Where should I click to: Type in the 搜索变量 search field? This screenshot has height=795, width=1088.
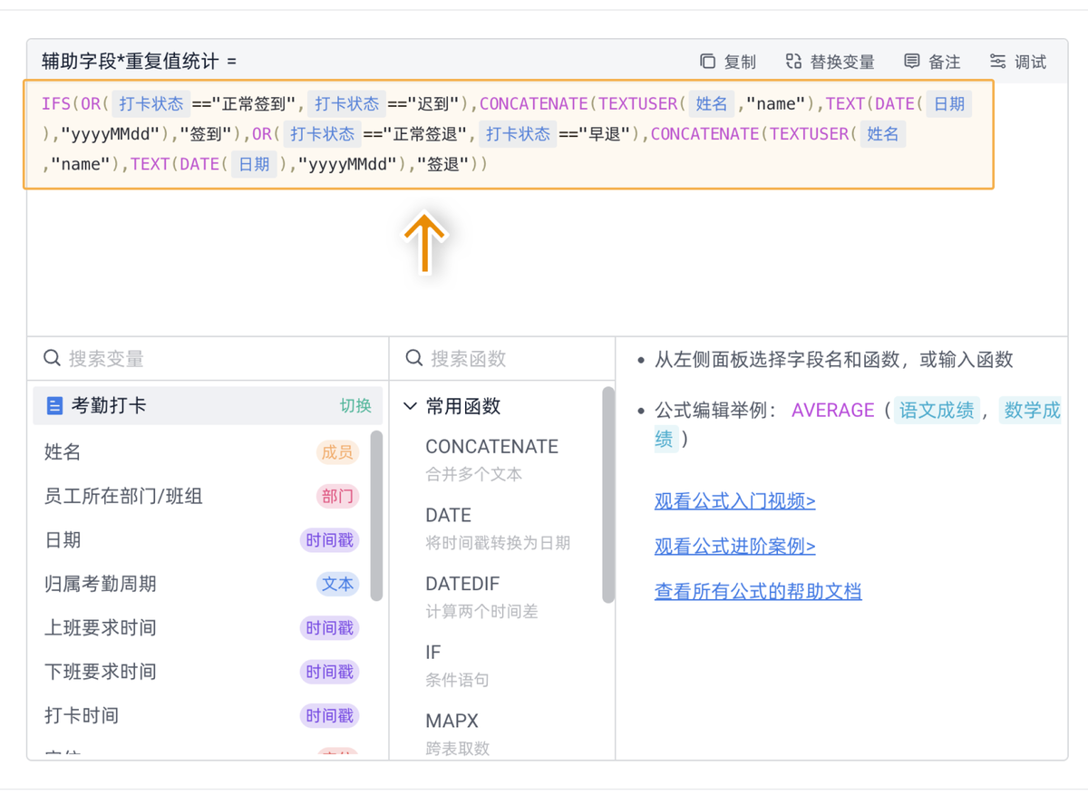218,359
